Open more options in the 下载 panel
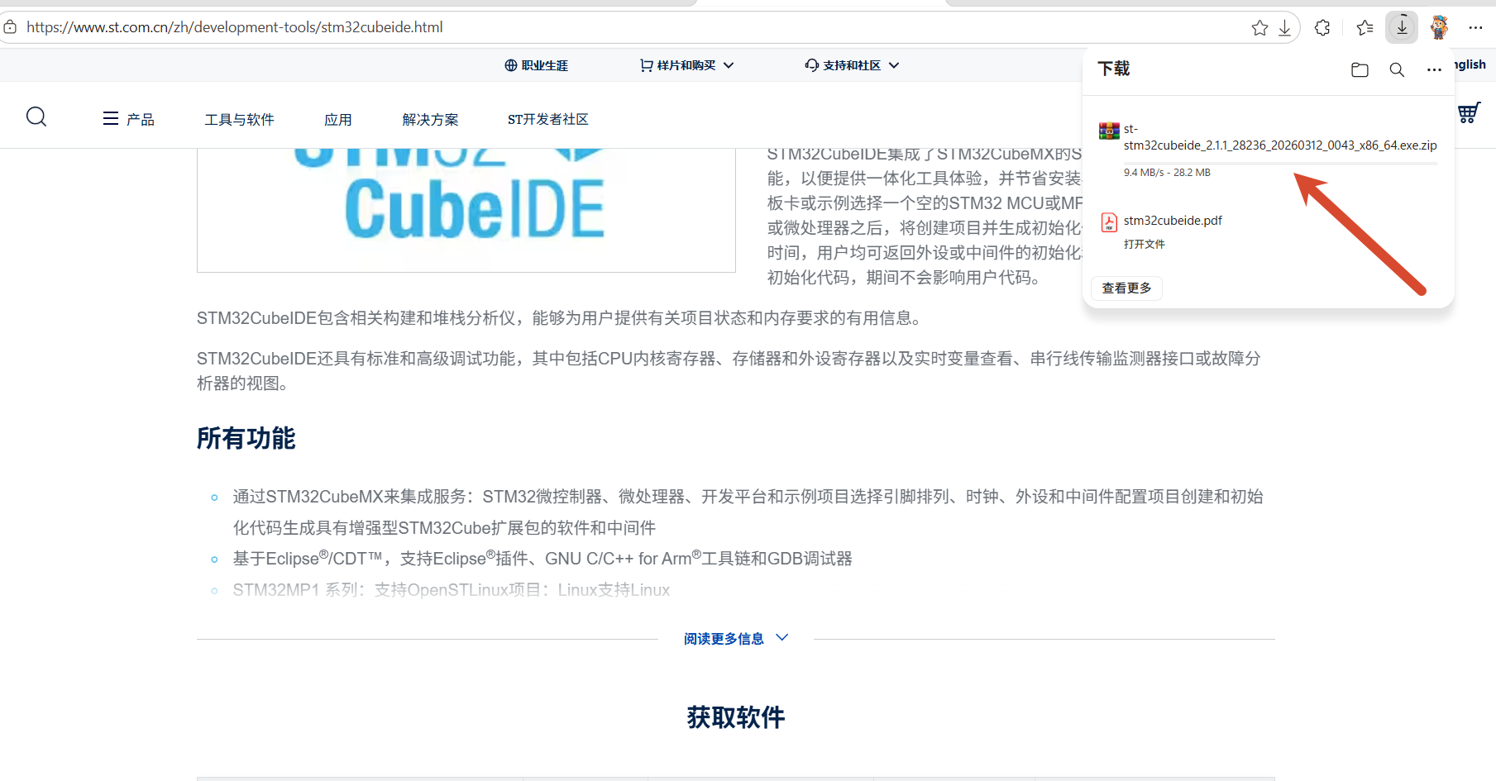This screenshot has height=781, width=1496. click(1434, 70)
